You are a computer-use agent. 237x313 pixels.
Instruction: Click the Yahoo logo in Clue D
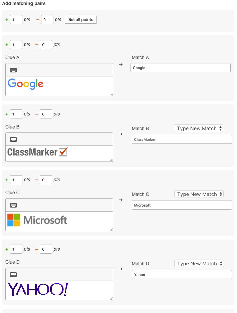[x=37, y=289]
